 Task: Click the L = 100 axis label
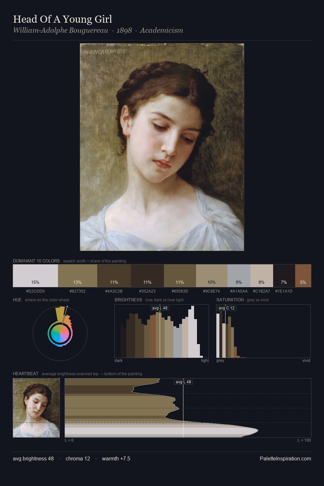coord(304,440)
